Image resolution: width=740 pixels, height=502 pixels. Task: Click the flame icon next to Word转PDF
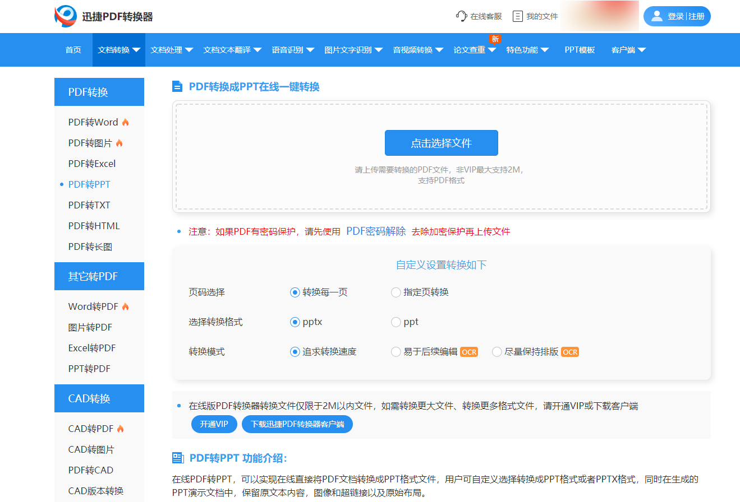[x=126, y=306]
